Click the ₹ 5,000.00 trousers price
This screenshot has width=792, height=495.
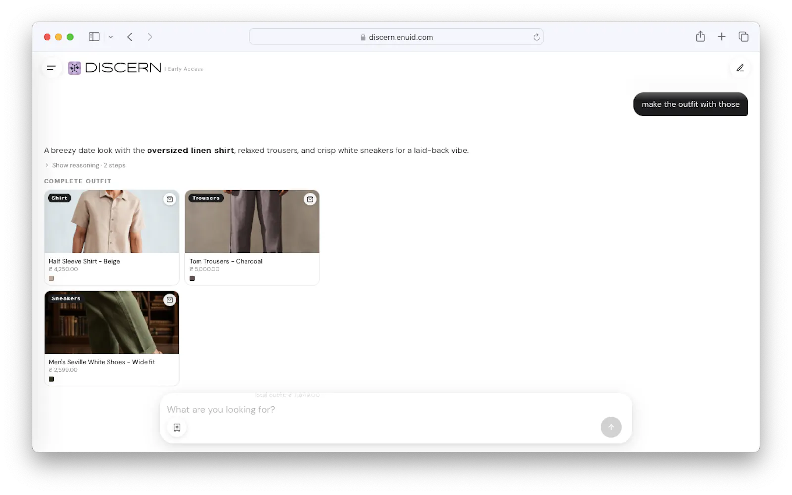click(204, 269)
